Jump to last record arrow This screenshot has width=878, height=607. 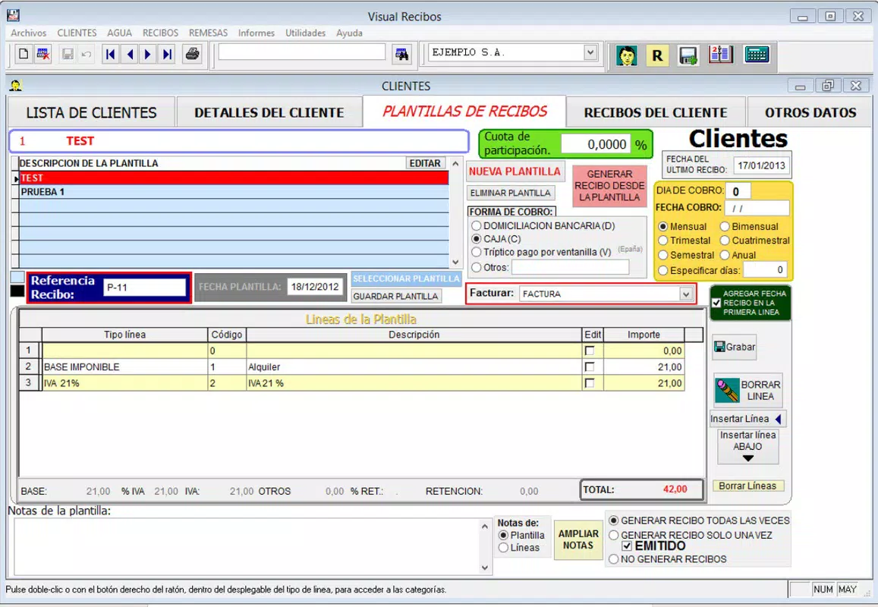[167, 55]
